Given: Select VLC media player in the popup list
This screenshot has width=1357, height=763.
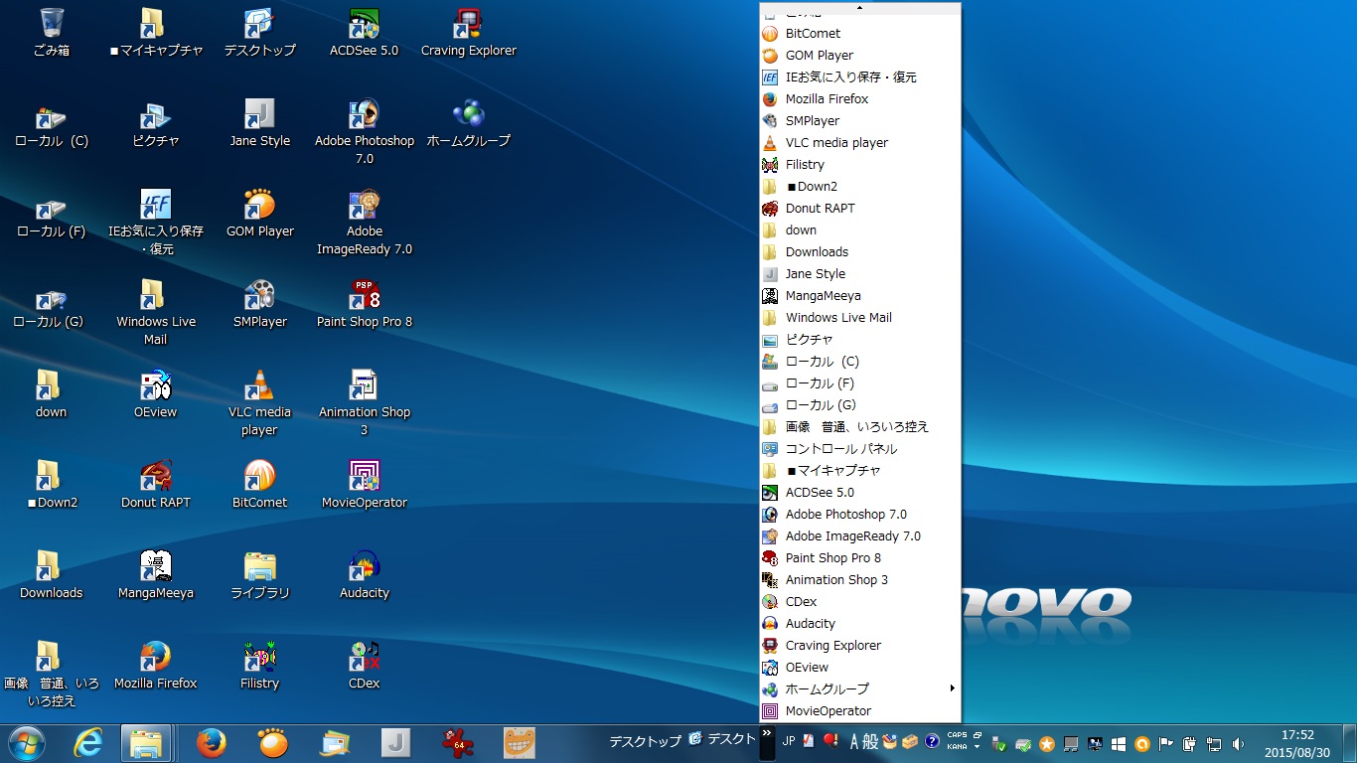Looking at the screenshot, I should point(836,142).
